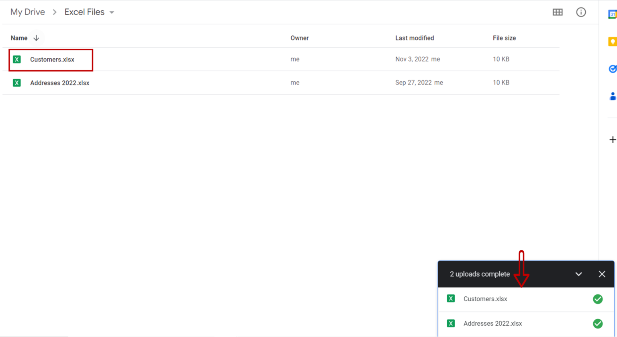Click Customers.xlsx in the uploads panel
617x337 pixels.
(x=485, y=299)
